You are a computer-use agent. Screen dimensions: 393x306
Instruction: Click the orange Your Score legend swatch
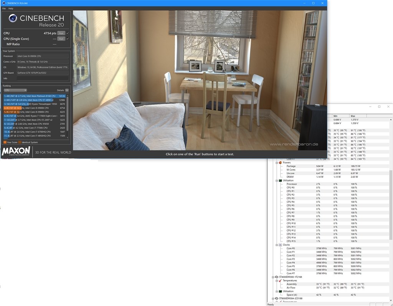5,142
